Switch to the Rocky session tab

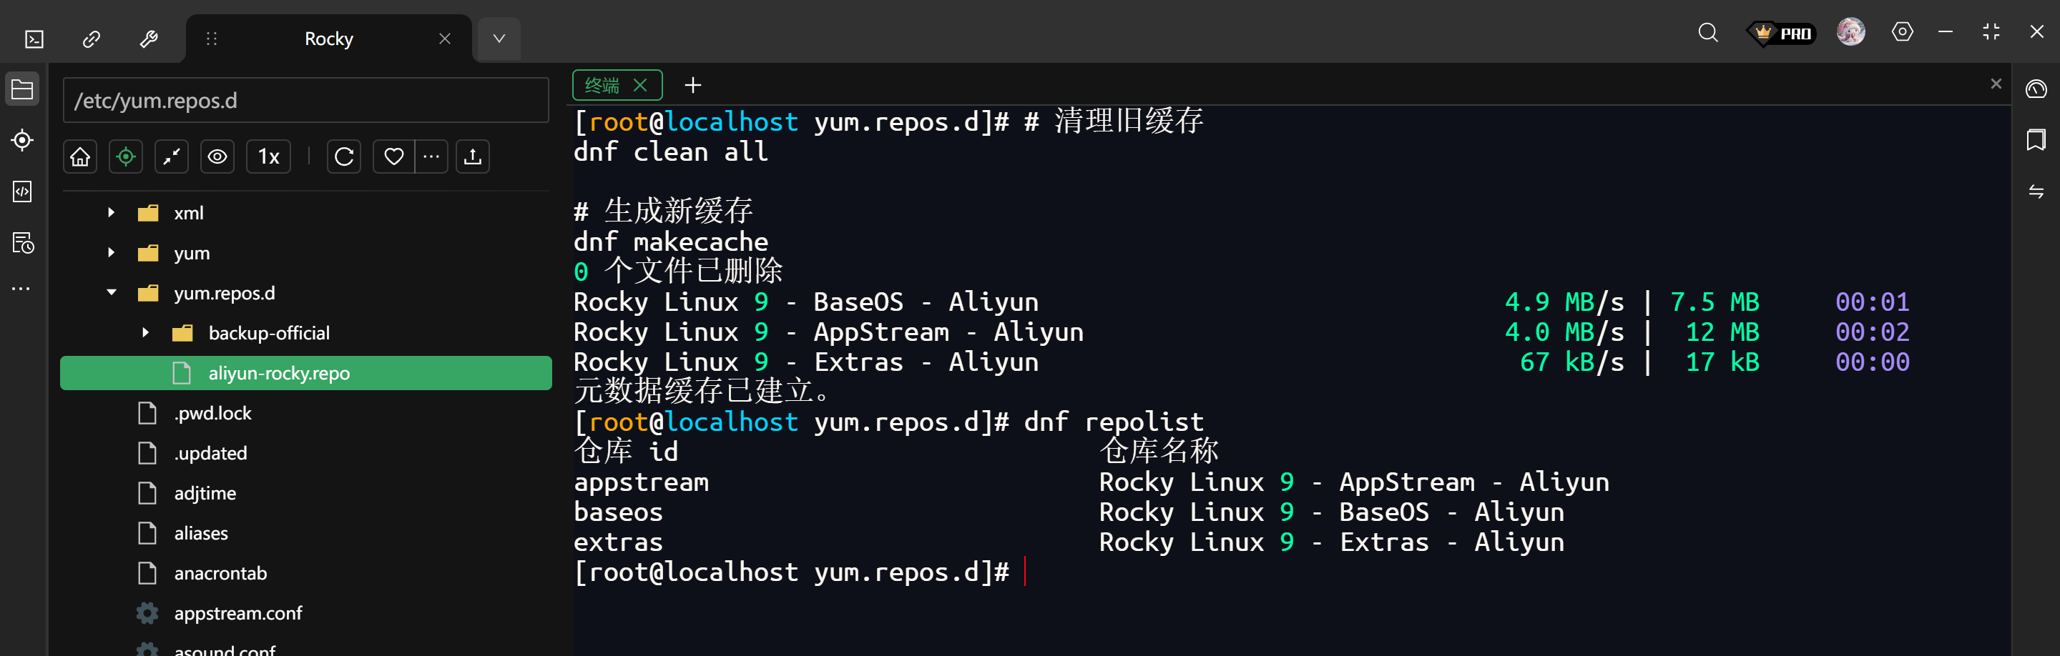327,38
